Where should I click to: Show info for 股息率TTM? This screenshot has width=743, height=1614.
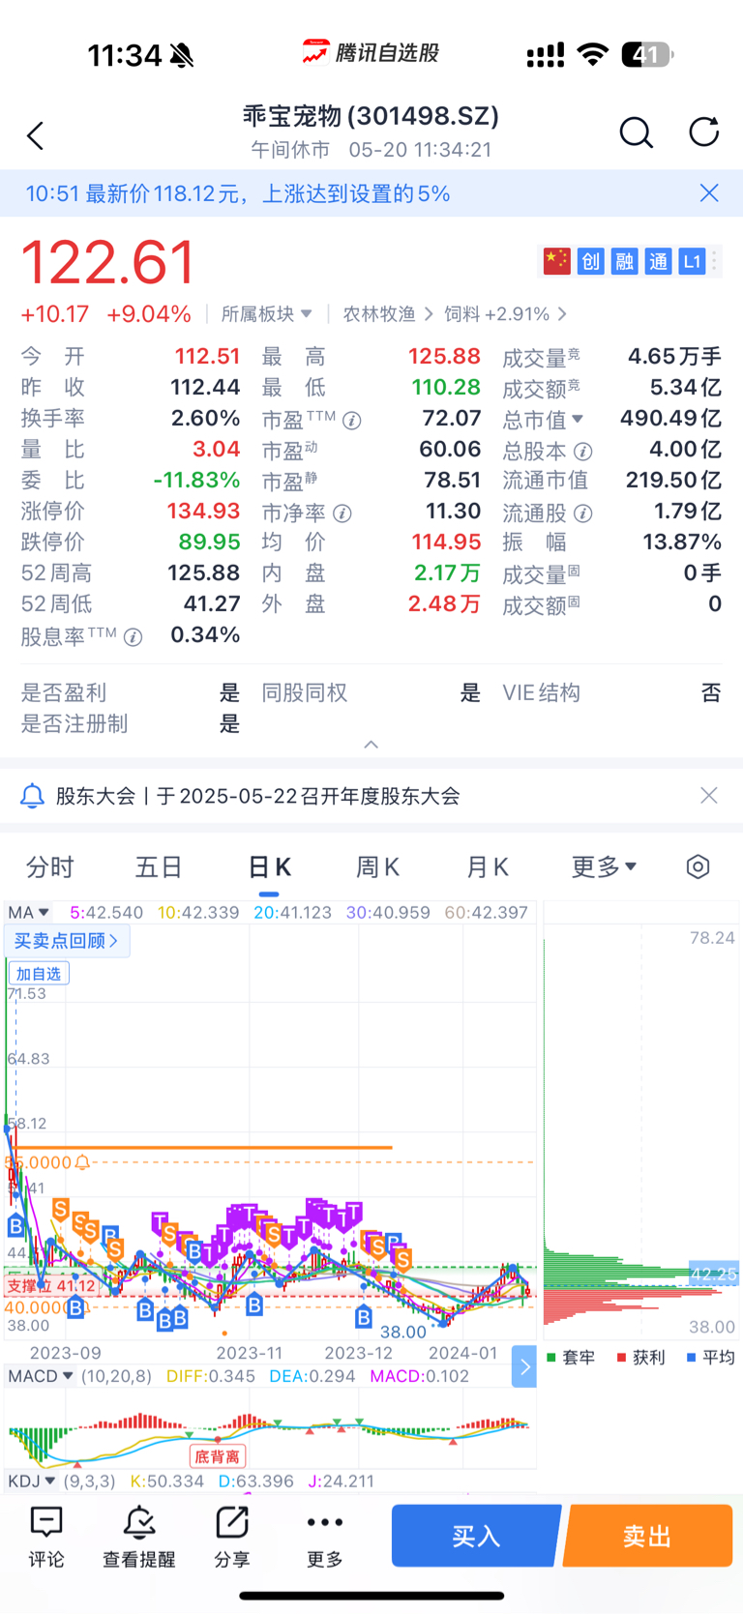pos(134,637)
